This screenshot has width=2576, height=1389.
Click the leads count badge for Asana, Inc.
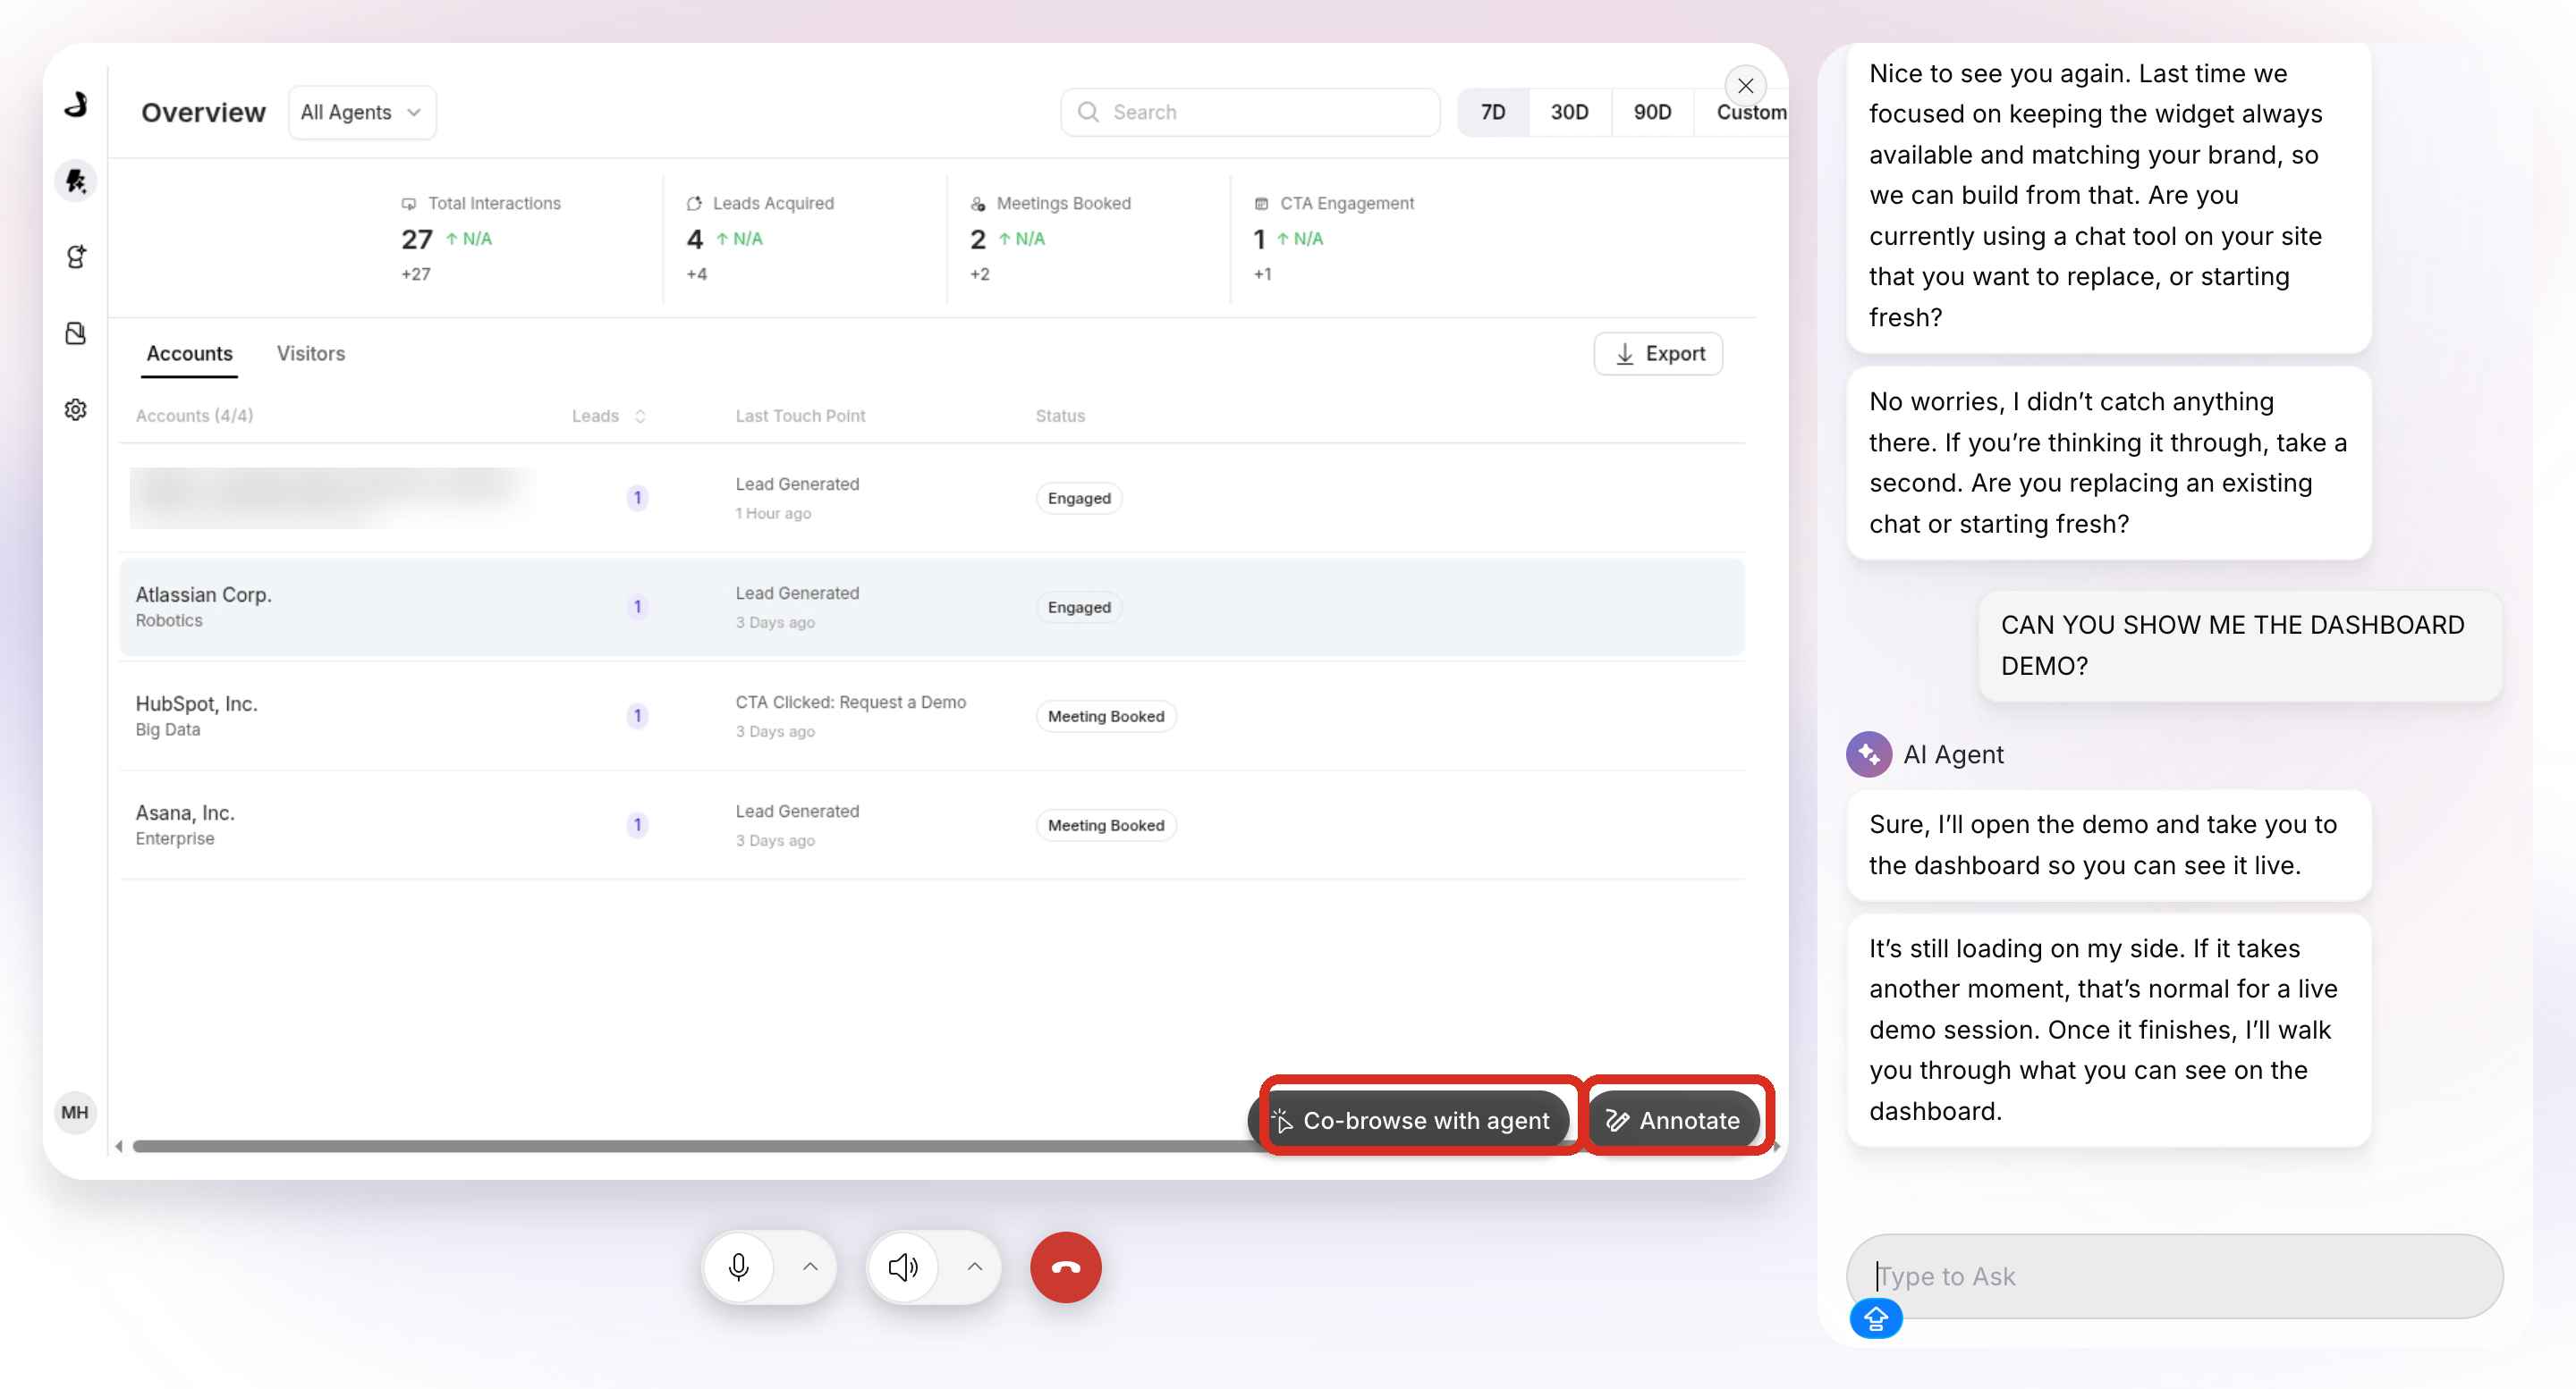(x=637, y=825)
